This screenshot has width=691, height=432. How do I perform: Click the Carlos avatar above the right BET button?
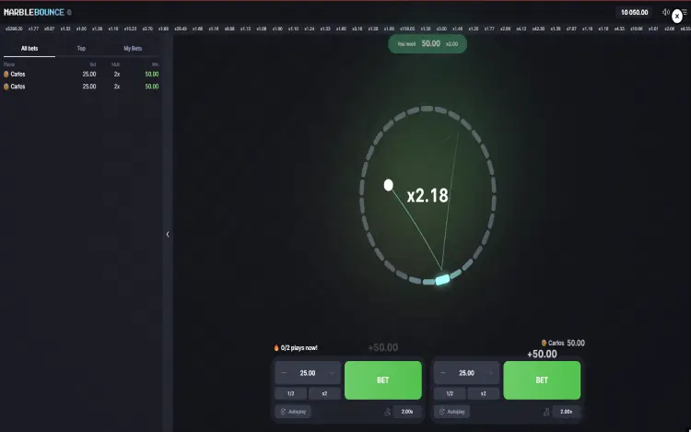click(x=544, y=343)
